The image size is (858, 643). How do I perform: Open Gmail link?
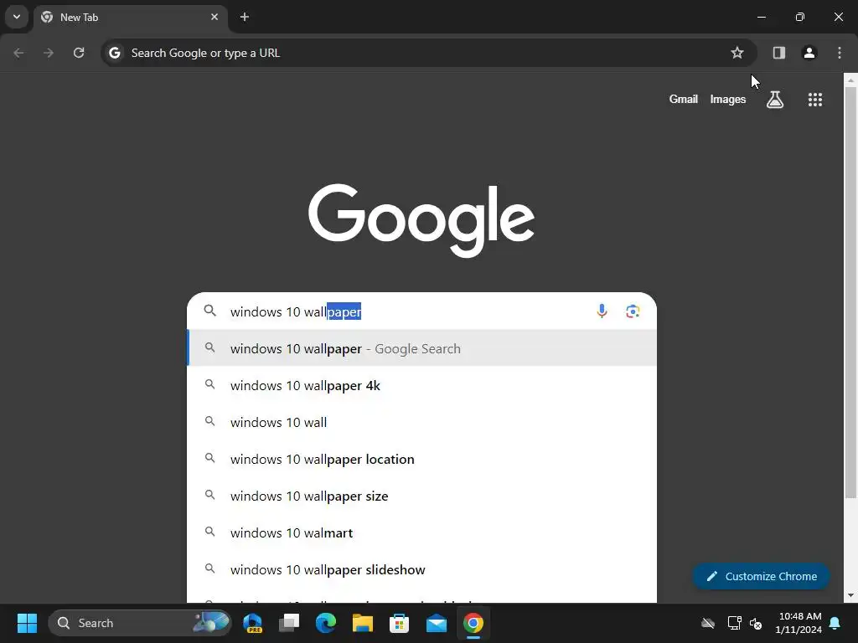pos(684,100)
